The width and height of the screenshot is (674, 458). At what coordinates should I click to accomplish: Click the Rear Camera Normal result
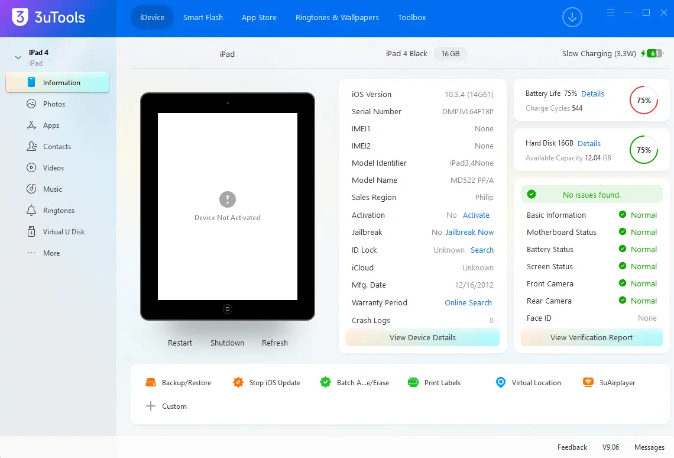click(x=638, y=301)
